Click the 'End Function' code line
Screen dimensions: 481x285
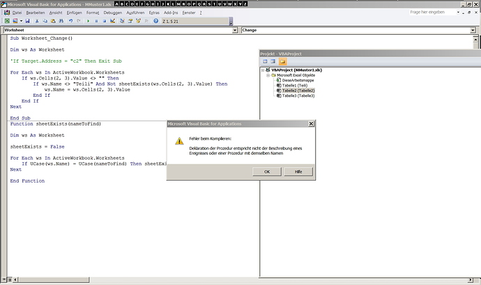(x=27, y=181)
